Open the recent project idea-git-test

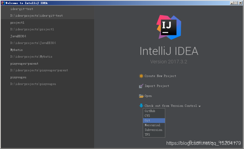pos(22,9)
